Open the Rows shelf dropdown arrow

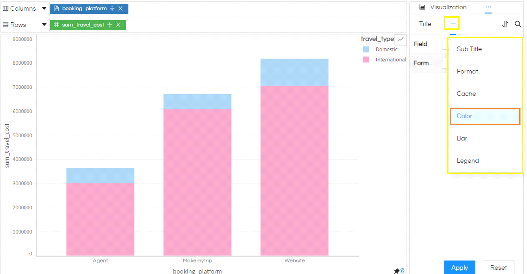pyautogui.click(x=44, y=25)
